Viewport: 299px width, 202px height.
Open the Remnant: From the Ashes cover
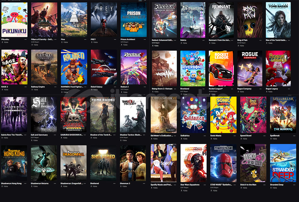pyautogui.click(x=221, y=20)
